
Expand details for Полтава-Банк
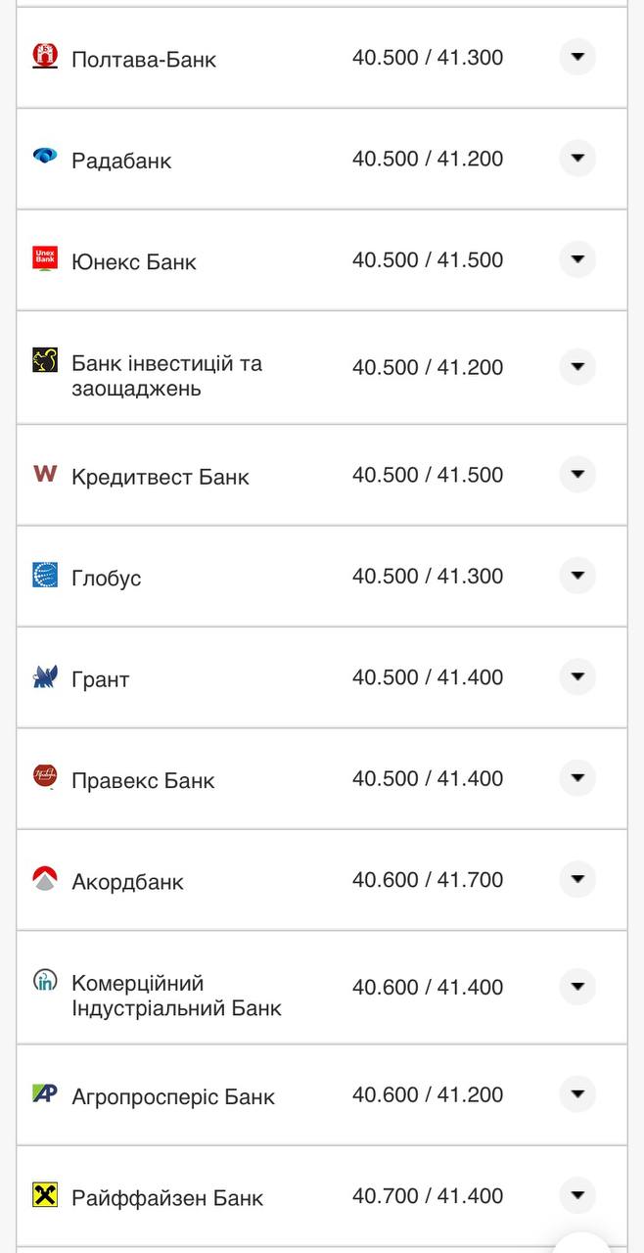coord(577,57)
